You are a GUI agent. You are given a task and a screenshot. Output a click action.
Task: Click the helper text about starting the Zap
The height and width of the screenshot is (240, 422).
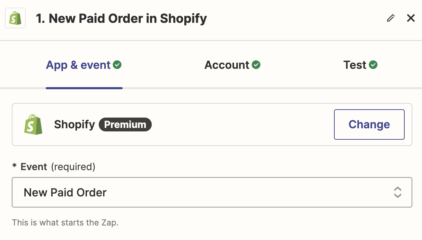pos(65,222)
